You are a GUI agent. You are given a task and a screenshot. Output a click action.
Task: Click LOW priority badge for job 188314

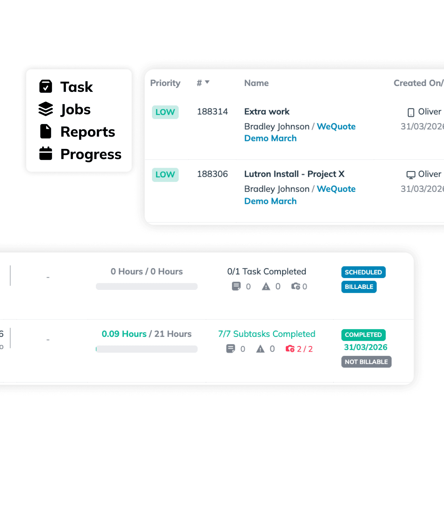(x=165, y=112)
